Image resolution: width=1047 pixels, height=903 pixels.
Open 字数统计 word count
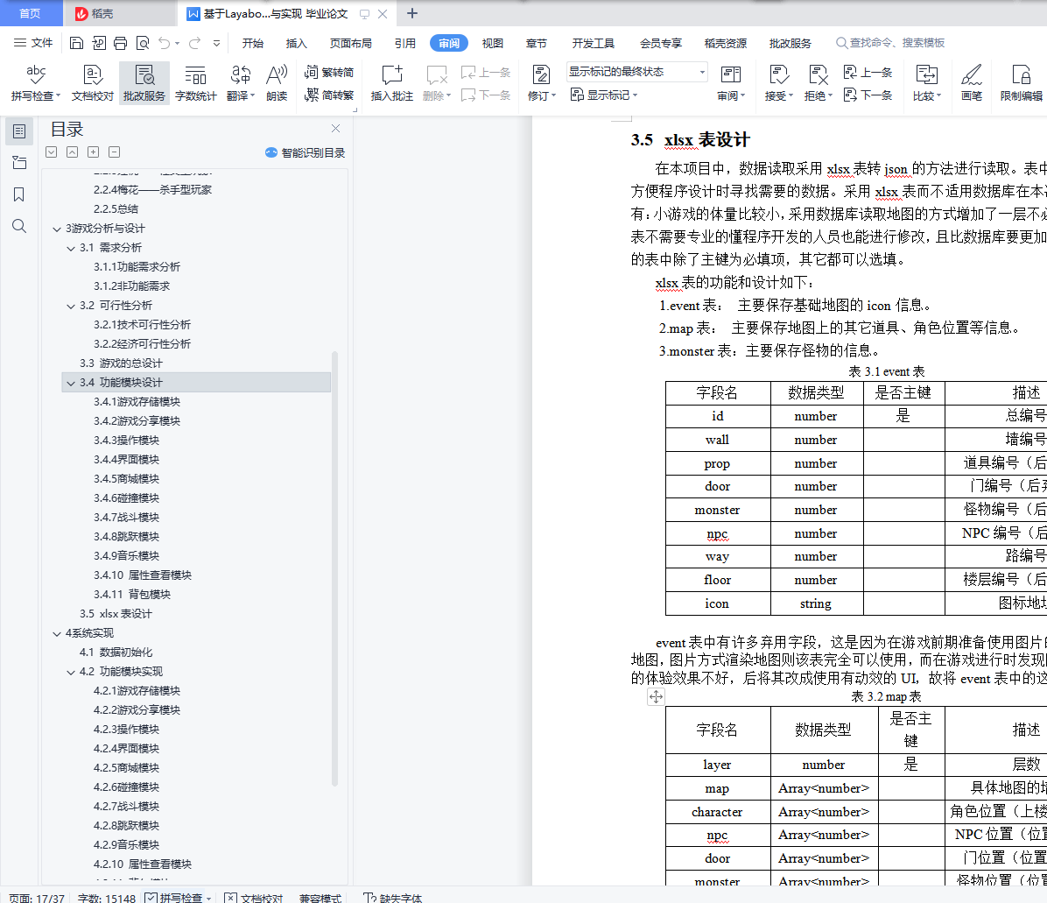195,83
